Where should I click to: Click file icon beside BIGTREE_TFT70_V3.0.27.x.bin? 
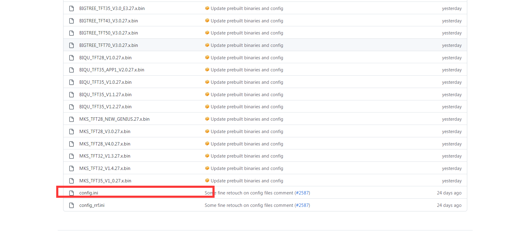point(72,45)
